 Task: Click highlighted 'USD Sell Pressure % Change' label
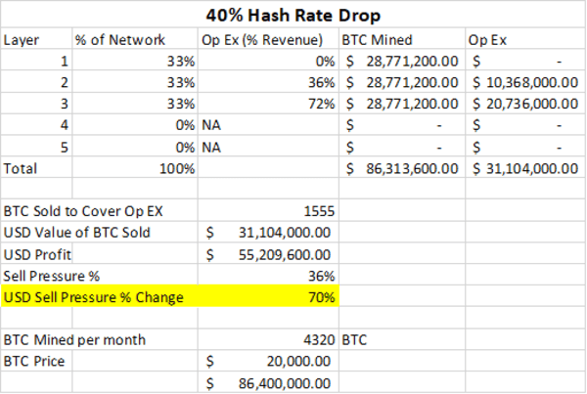tap(94, 297)
